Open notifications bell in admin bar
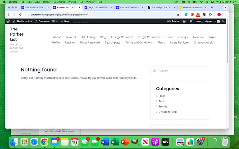 [191, 21]
